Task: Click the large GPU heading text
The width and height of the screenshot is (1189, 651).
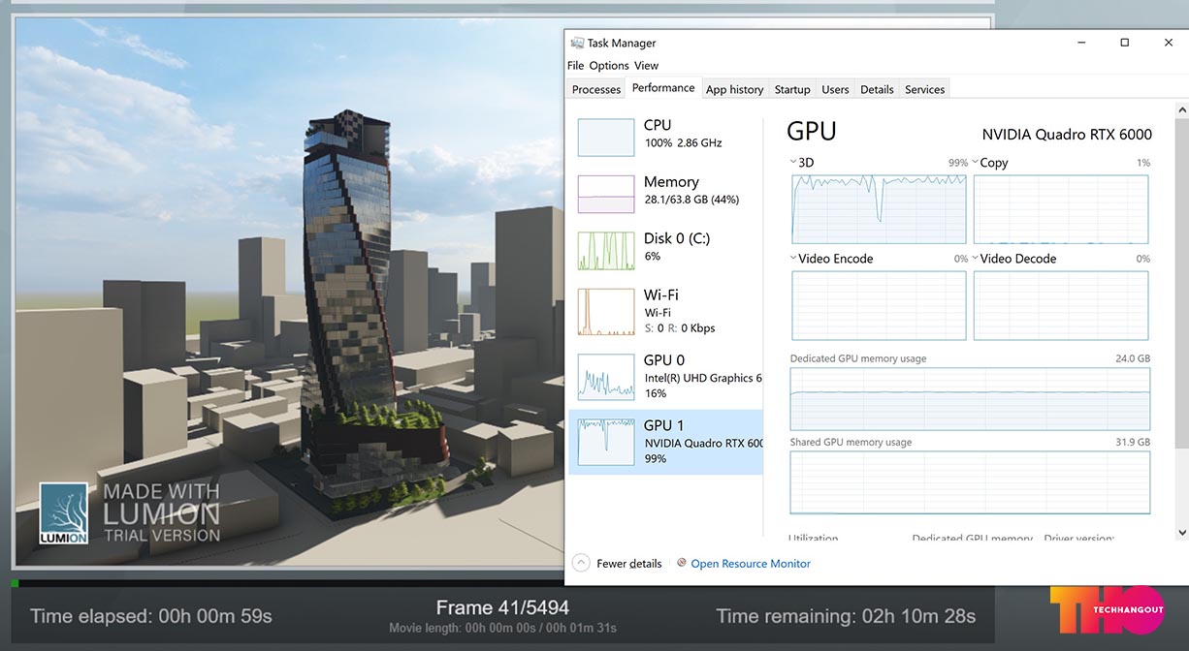Action: click(812, 132)
